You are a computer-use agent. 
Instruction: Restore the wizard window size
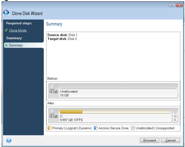[x=172, y=5]
